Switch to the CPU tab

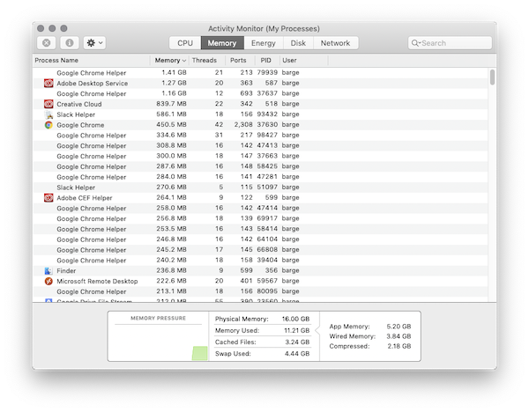[x=185, y=43]
